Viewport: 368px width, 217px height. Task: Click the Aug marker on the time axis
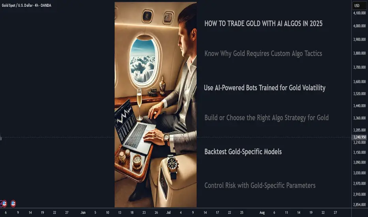[262, 213]
